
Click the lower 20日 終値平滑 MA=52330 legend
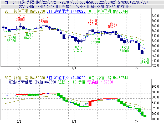tap(25, 78)
